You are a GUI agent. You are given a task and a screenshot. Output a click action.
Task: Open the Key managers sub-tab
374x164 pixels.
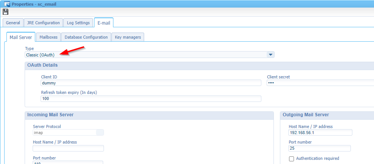coord(128,37)
